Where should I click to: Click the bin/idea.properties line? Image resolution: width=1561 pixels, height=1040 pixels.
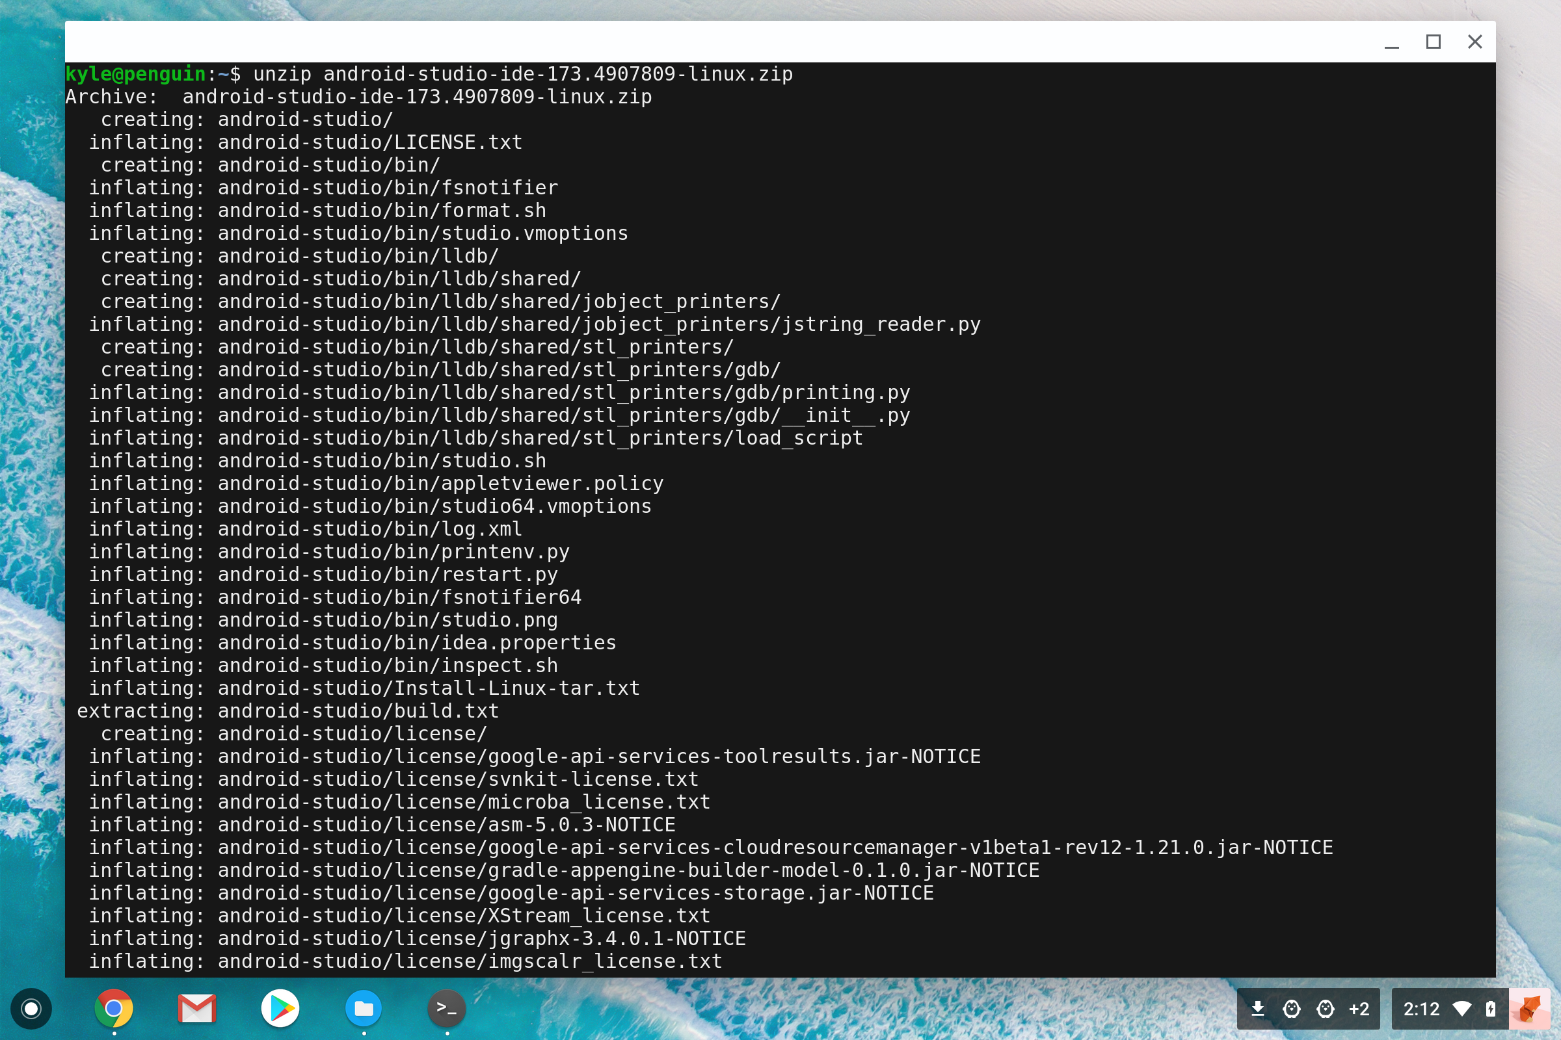click(x=353, y=643)
